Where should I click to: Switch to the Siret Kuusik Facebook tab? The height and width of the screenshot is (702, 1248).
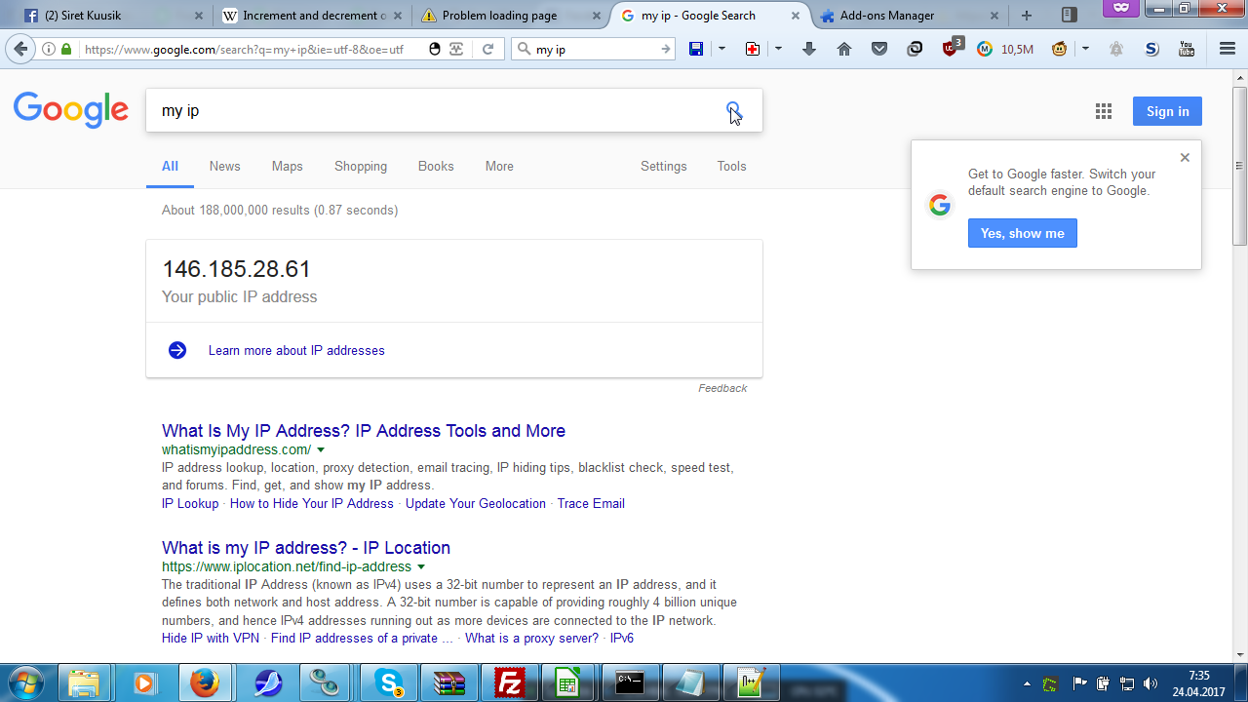(x=115, y=16)
